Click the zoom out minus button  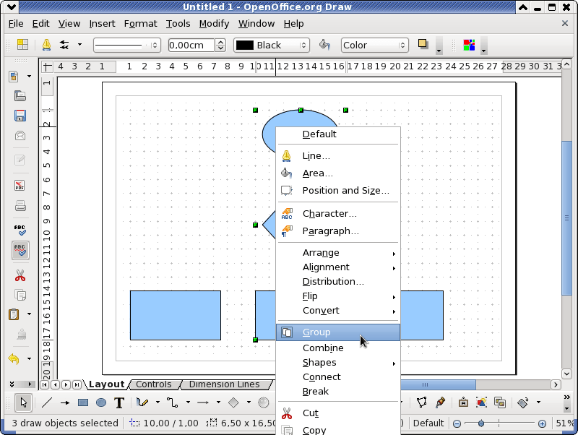click(457, 423)
